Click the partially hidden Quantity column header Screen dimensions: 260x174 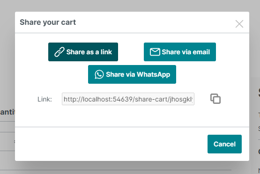click(7, 112)
